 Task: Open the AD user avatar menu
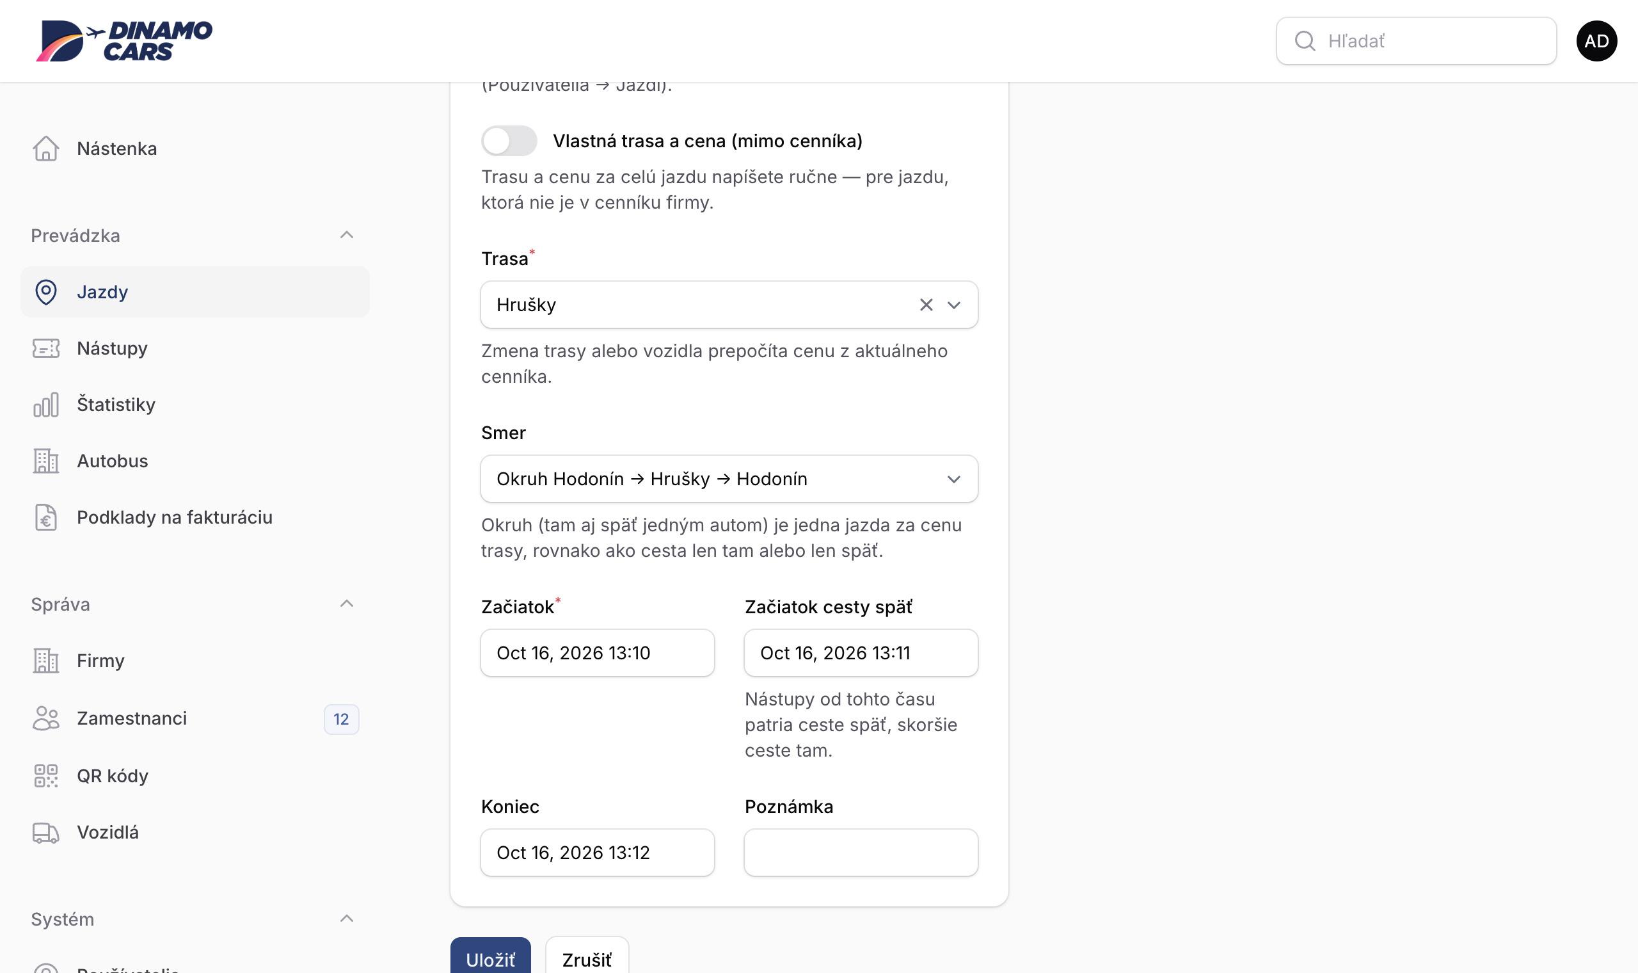1596,41
